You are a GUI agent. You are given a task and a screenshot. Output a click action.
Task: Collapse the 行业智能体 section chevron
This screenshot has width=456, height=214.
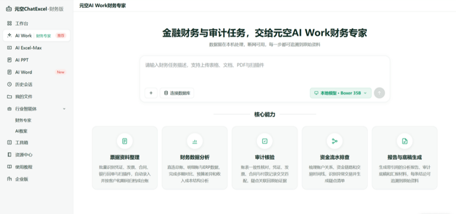point(64,109)
